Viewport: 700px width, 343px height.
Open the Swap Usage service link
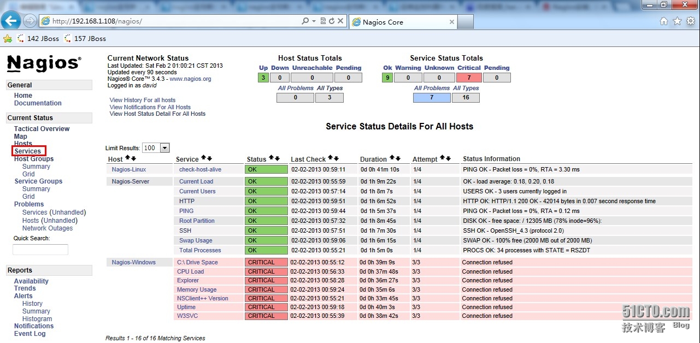pyautogui.click(x=196, y=240)
